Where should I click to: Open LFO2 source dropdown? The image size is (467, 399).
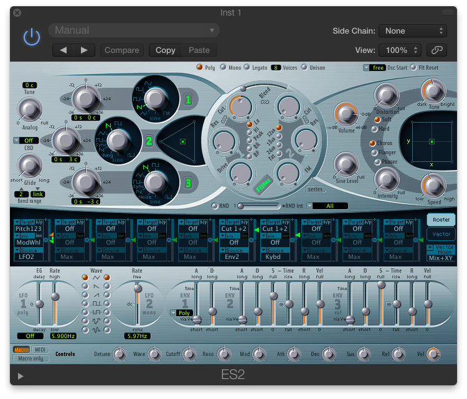(28, 257)
